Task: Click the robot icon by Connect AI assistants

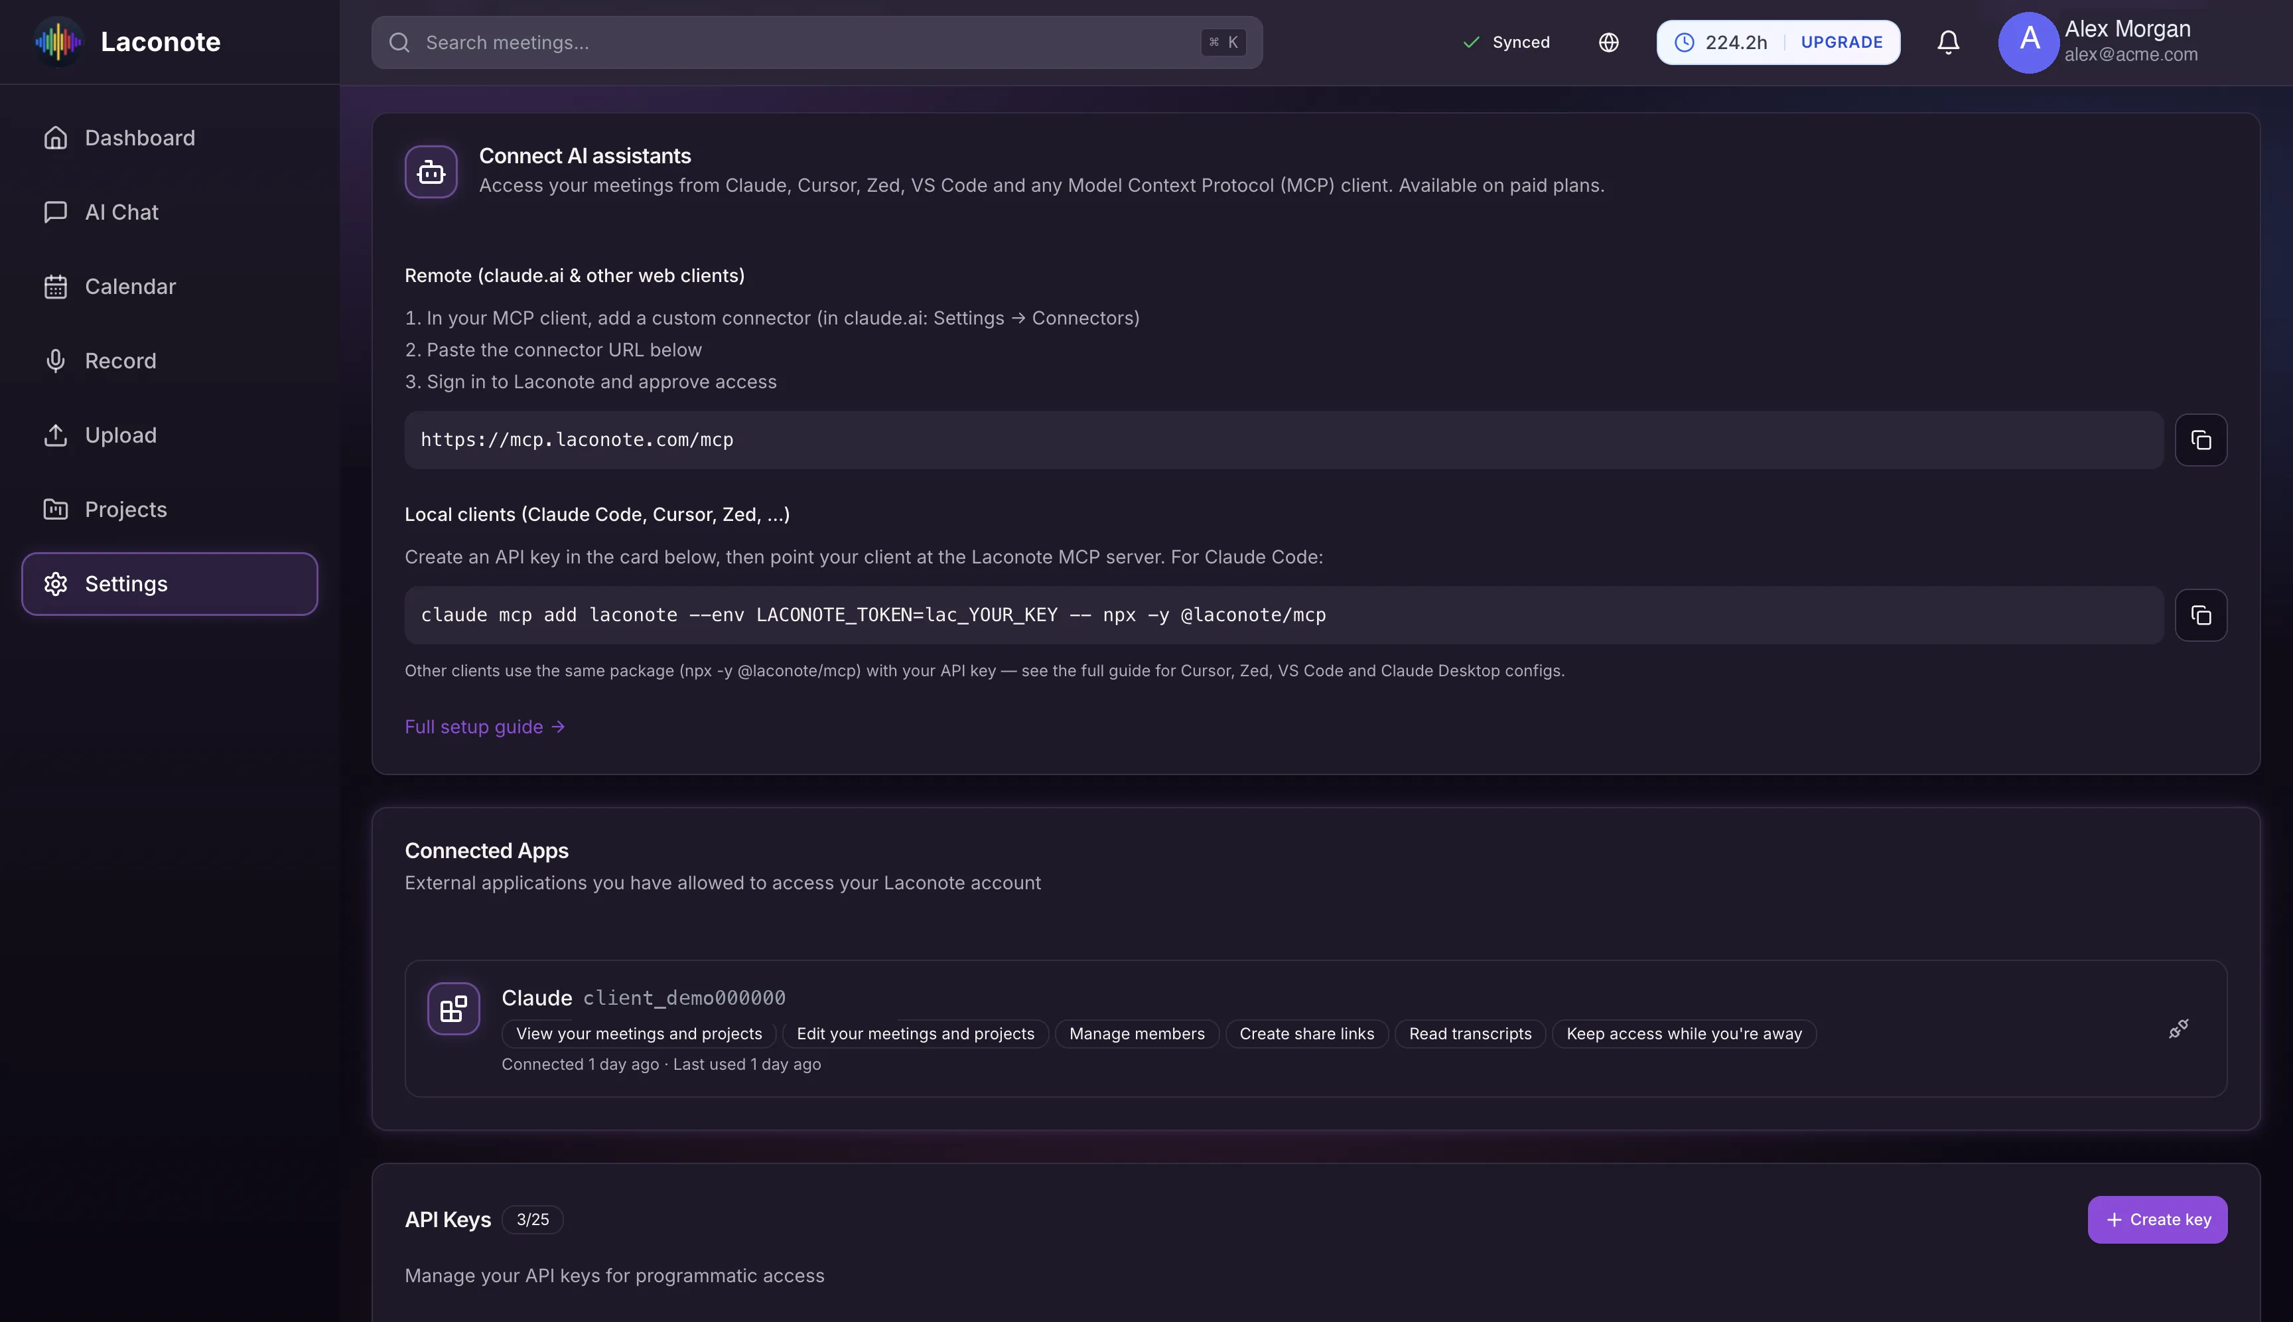Action: pyautogui.click(x=431, y=172)
